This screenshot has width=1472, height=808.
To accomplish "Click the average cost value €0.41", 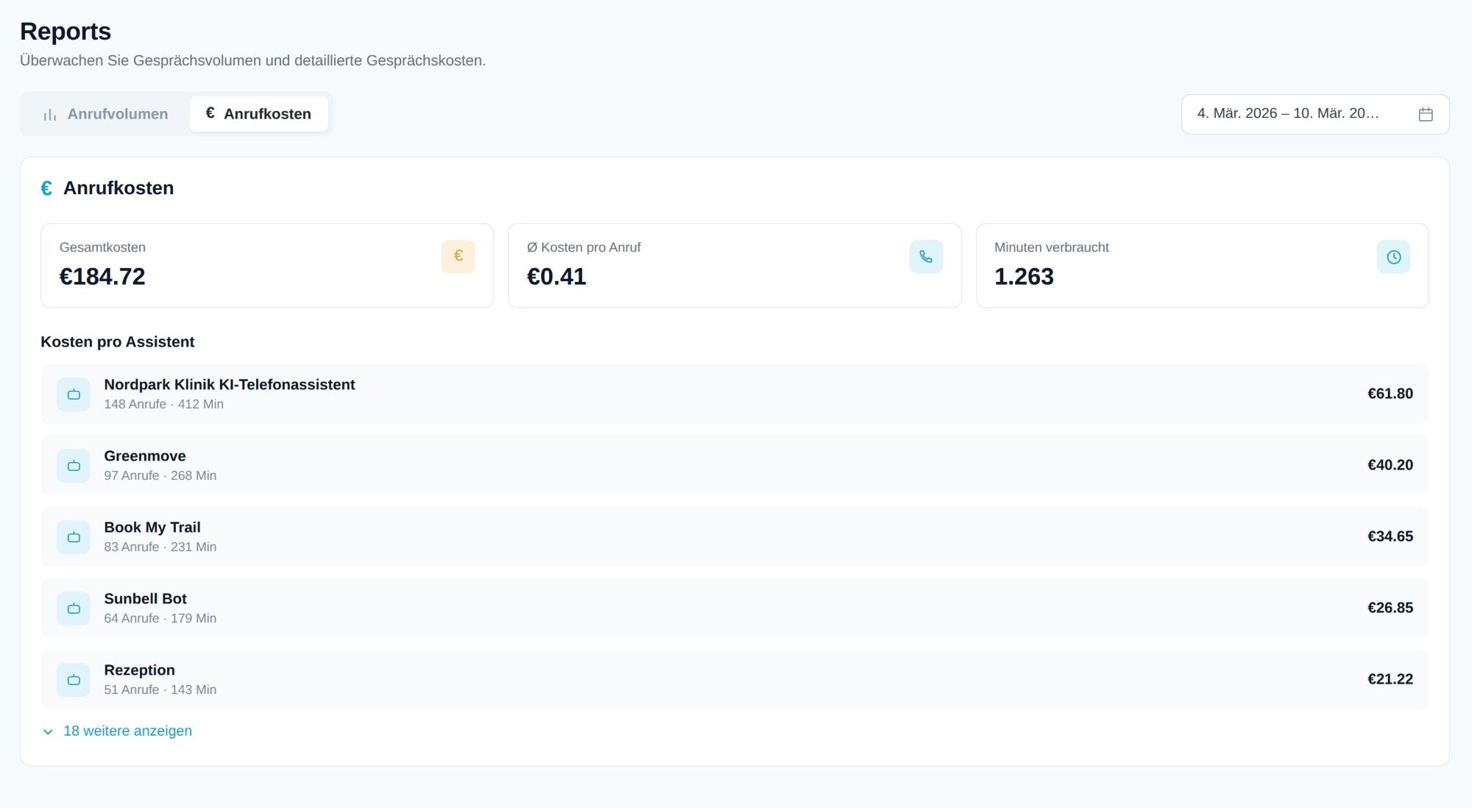I will tap(556, 277).
